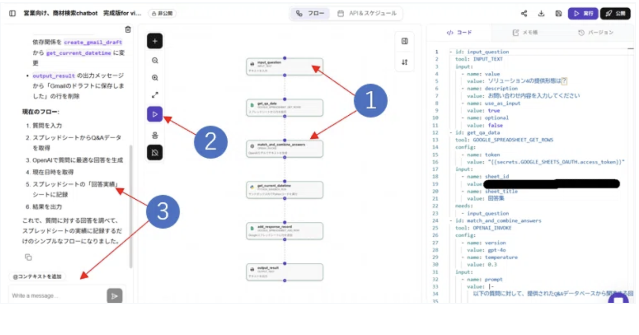Image resolution: width=639 pixels, height=335 pixels.
Task: Select the match_and_combine_answers node
Action: coord(285,149)
